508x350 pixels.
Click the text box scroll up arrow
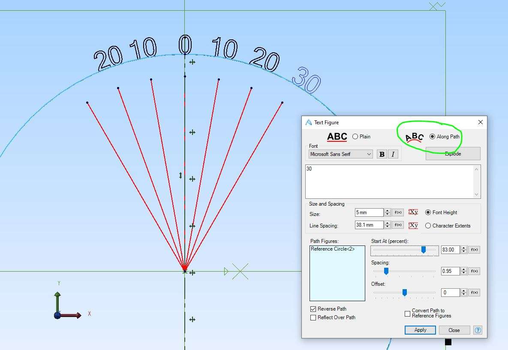point(476,169)
